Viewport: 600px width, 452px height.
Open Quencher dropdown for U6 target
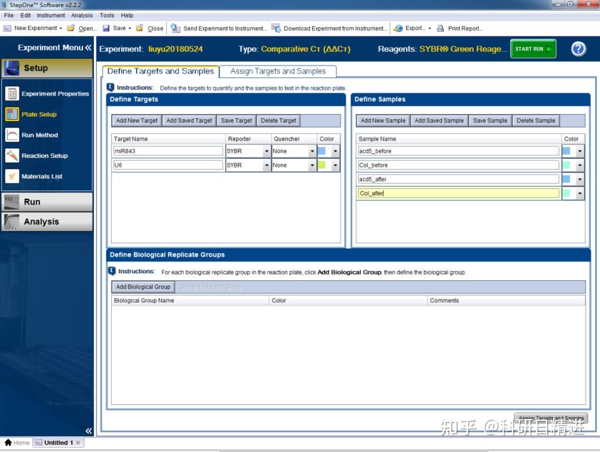point(312,165)
